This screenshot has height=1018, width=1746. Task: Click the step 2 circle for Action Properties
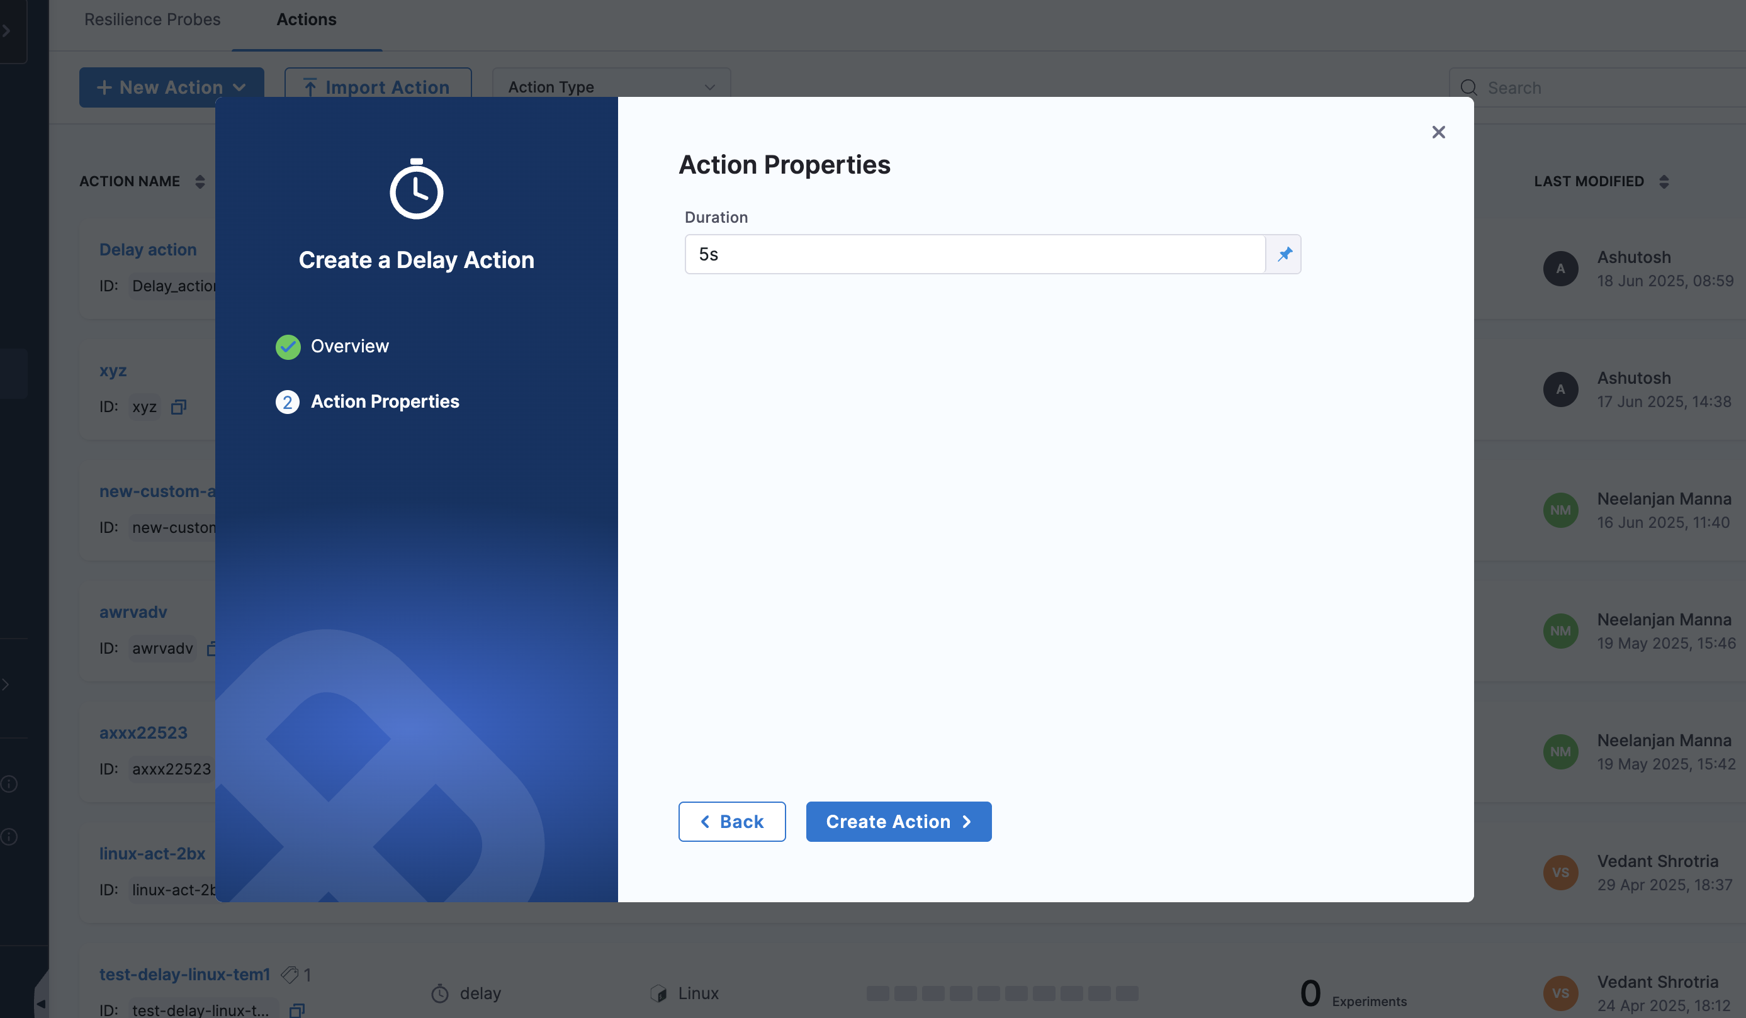[288, 402]
